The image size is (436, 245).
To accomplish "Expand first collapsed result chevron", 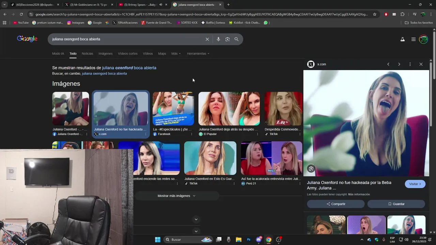I will (196, 219).
